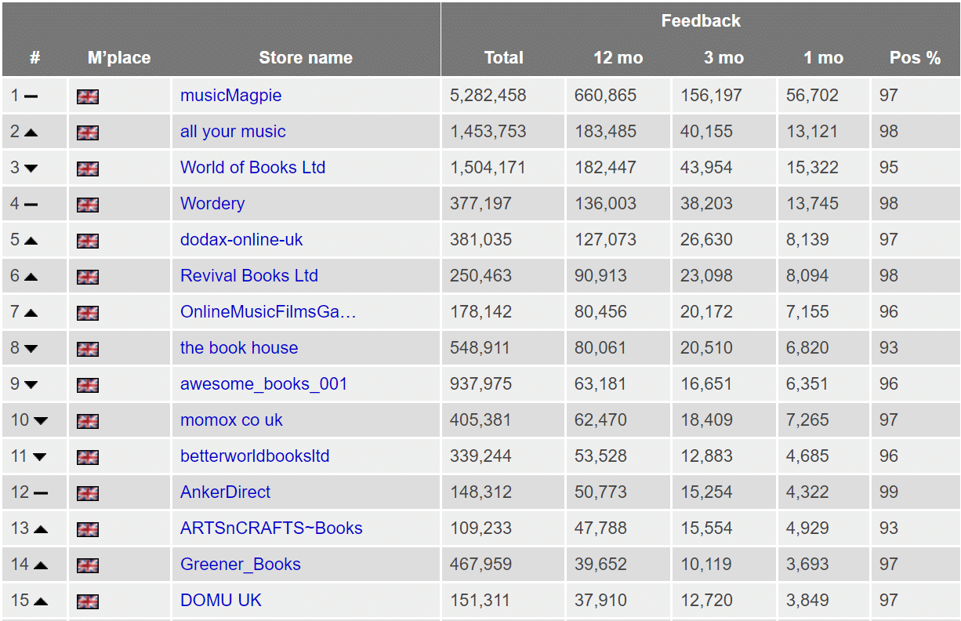Open Revival Books Ltd store link
Screen dimensions: 961x621
pyautogui.click(x=249, y=276)
